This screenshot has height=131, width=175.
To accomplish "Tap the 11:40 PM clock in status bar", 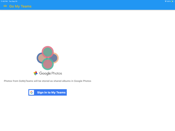I will pos(4,1).
